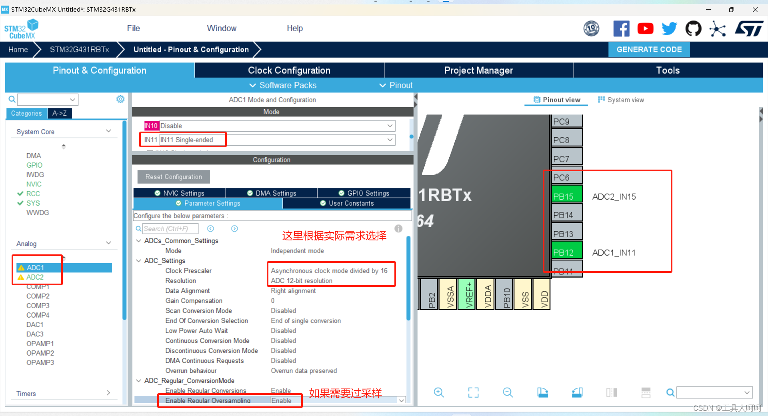Click the parameter info icon

(x=398, y=228)
